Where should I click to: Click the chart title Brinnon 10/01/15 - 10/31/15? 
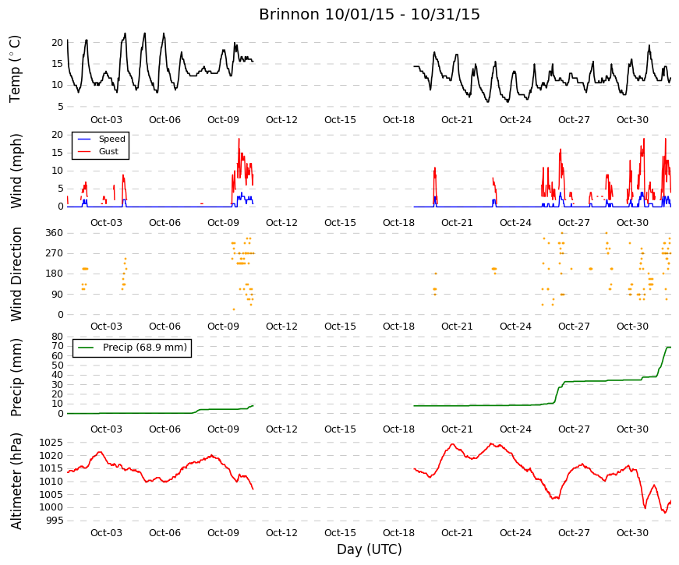[x=370, y=14]
